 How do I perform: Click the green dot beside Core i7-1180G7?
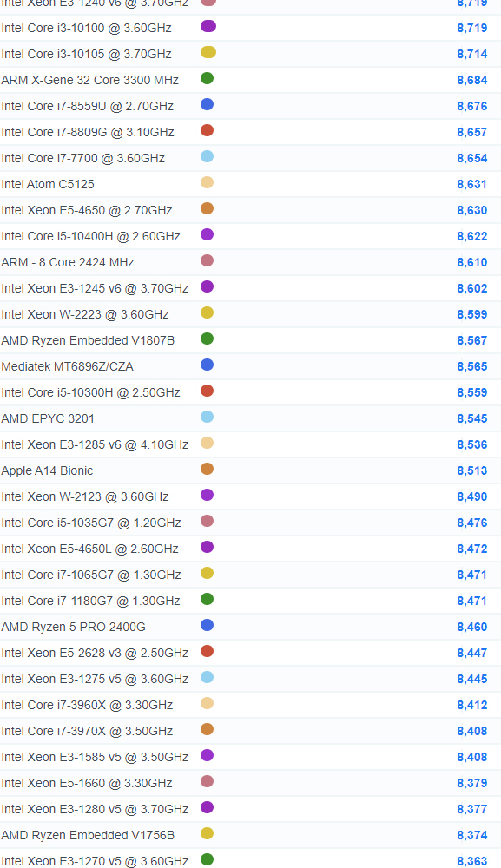(x=207, y=598)
